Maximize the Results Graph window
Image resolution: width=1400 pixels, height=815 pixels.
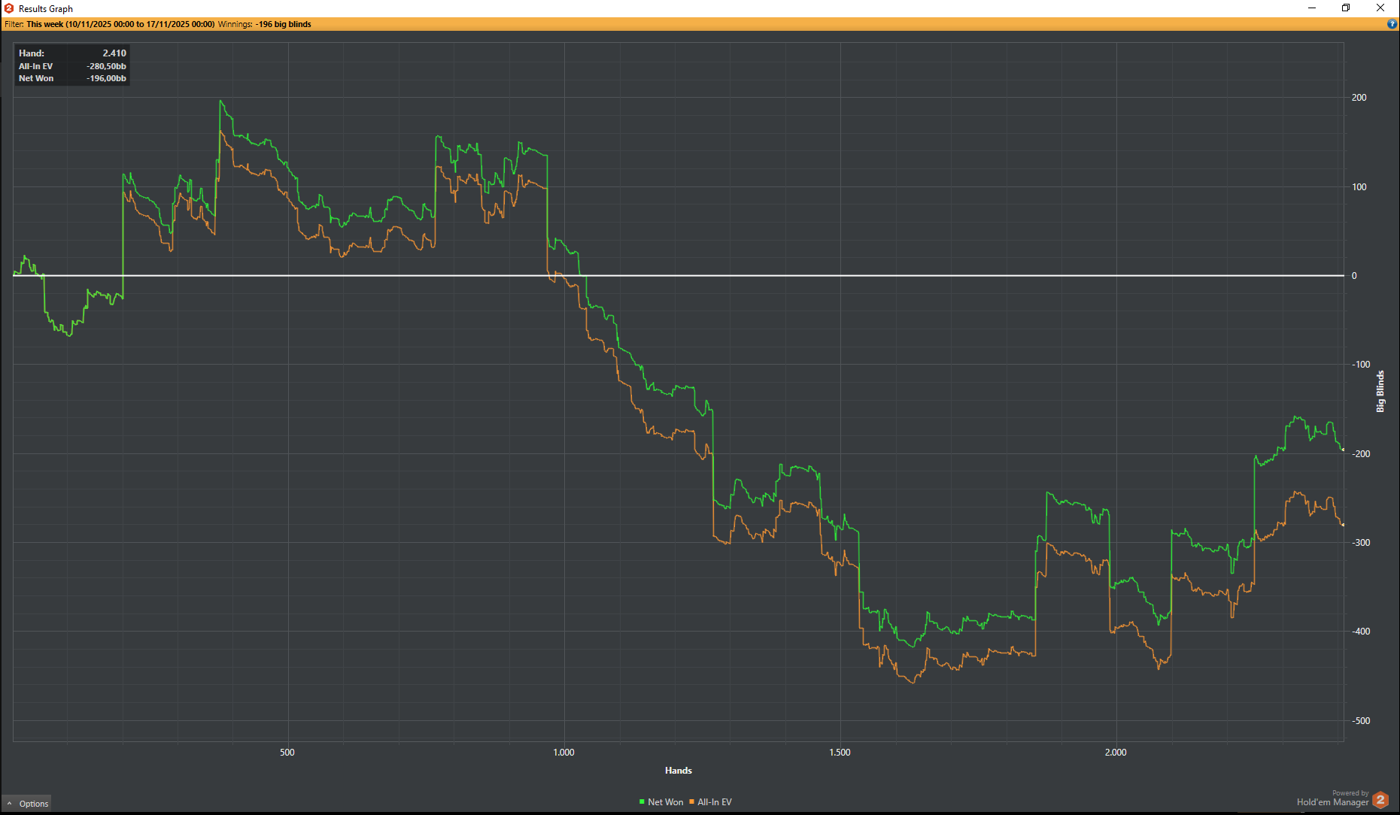click(1346, 8)
